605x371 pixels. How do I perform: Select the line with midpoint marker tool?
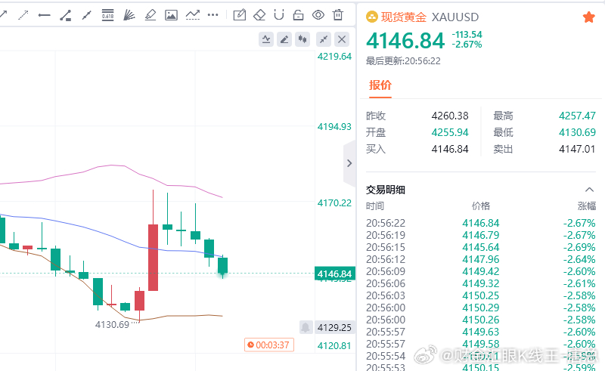point(86,15)
